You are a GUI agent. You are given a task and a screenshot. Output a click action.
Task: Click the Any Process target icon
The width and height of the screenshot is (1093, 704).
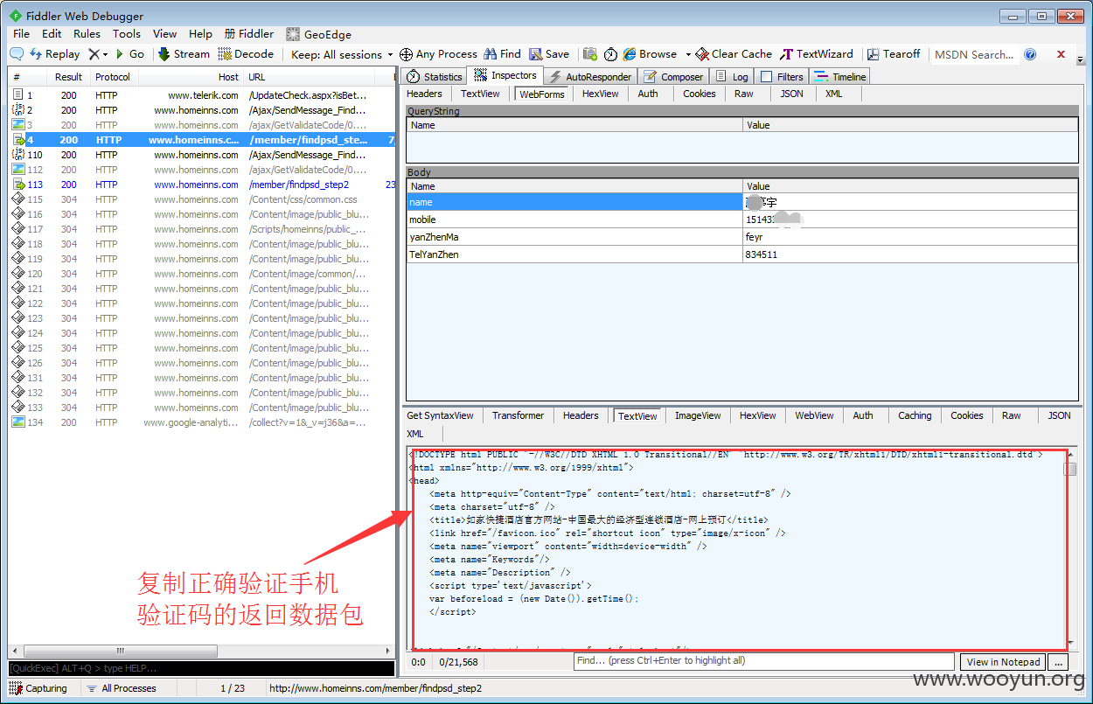tap(406, 54)
